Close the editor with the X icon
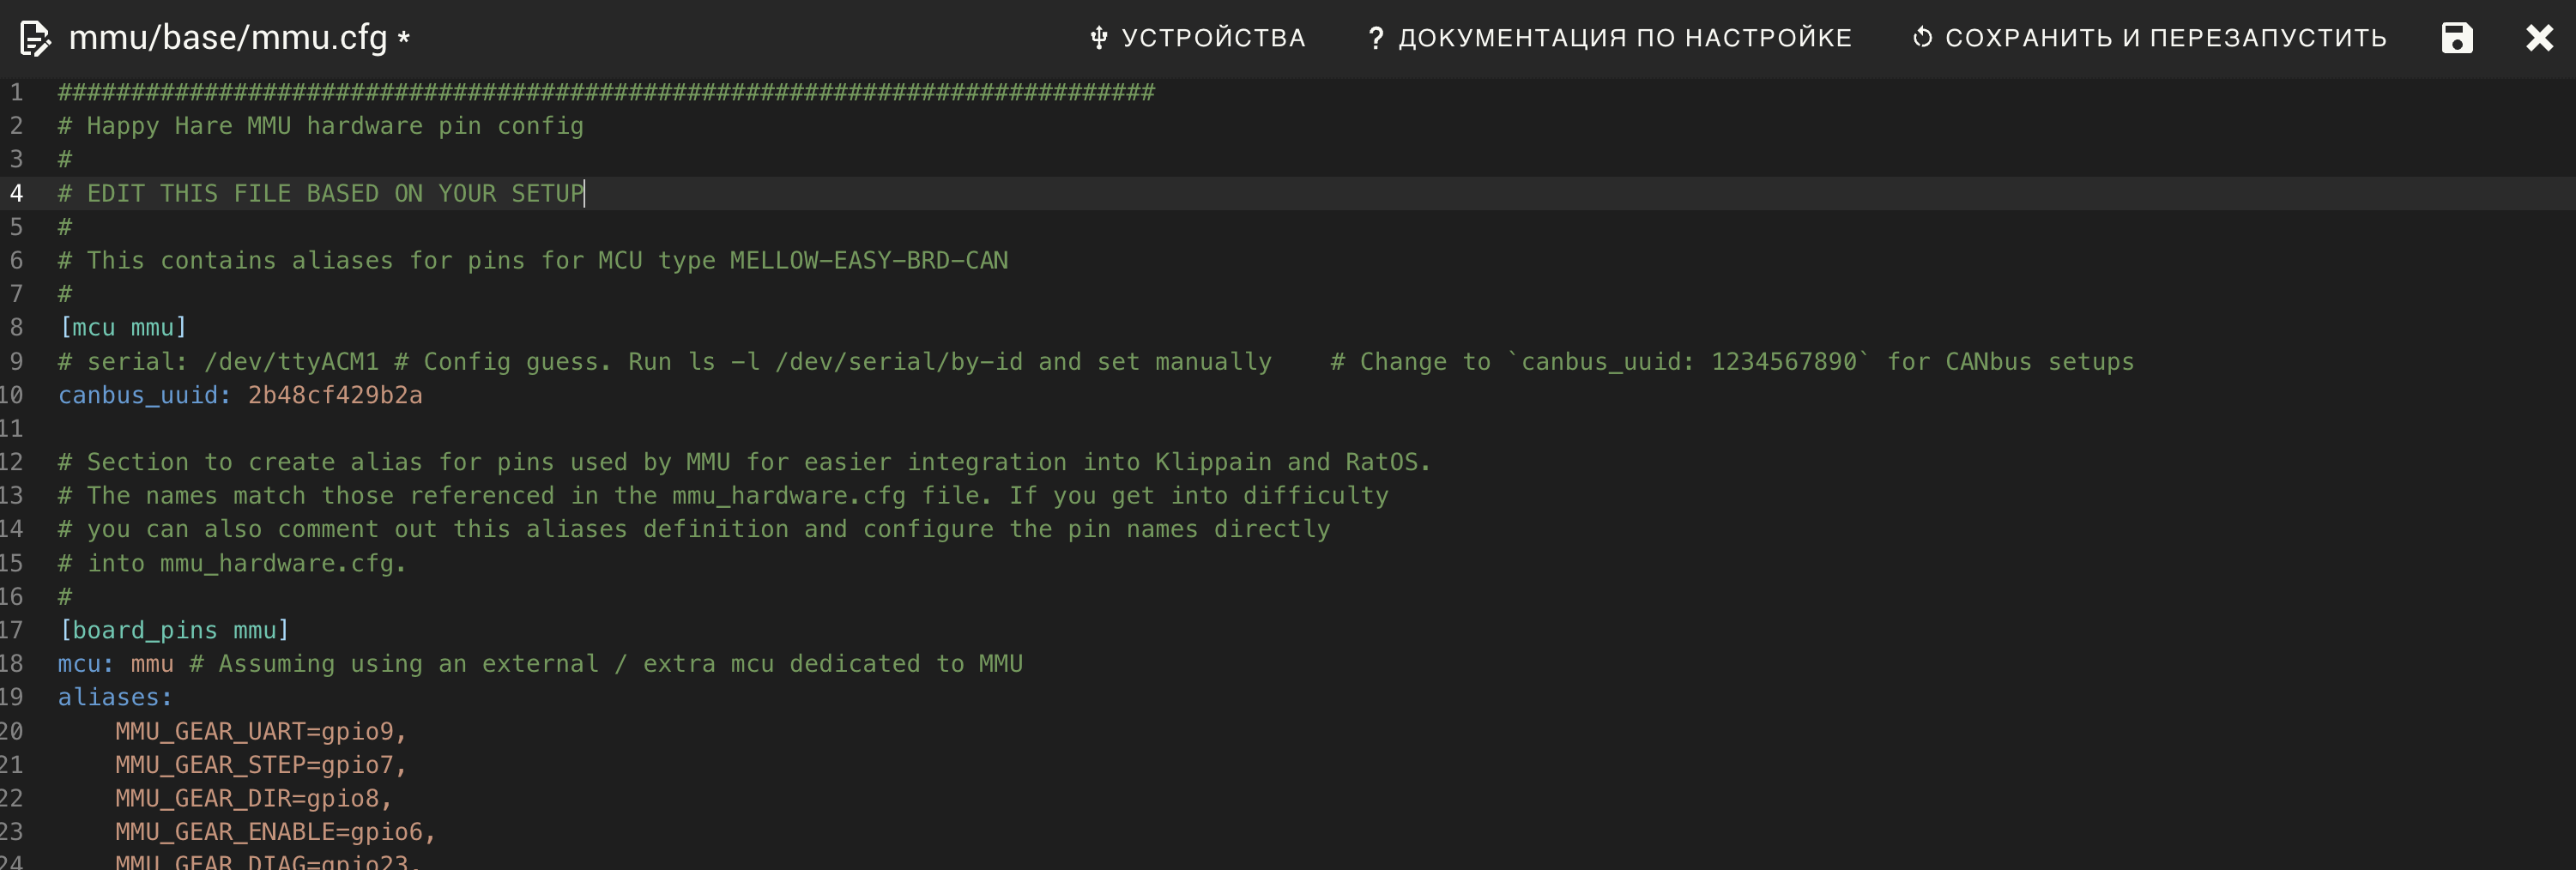This screenshot has width=2576, height=870. click(2539, 38)
